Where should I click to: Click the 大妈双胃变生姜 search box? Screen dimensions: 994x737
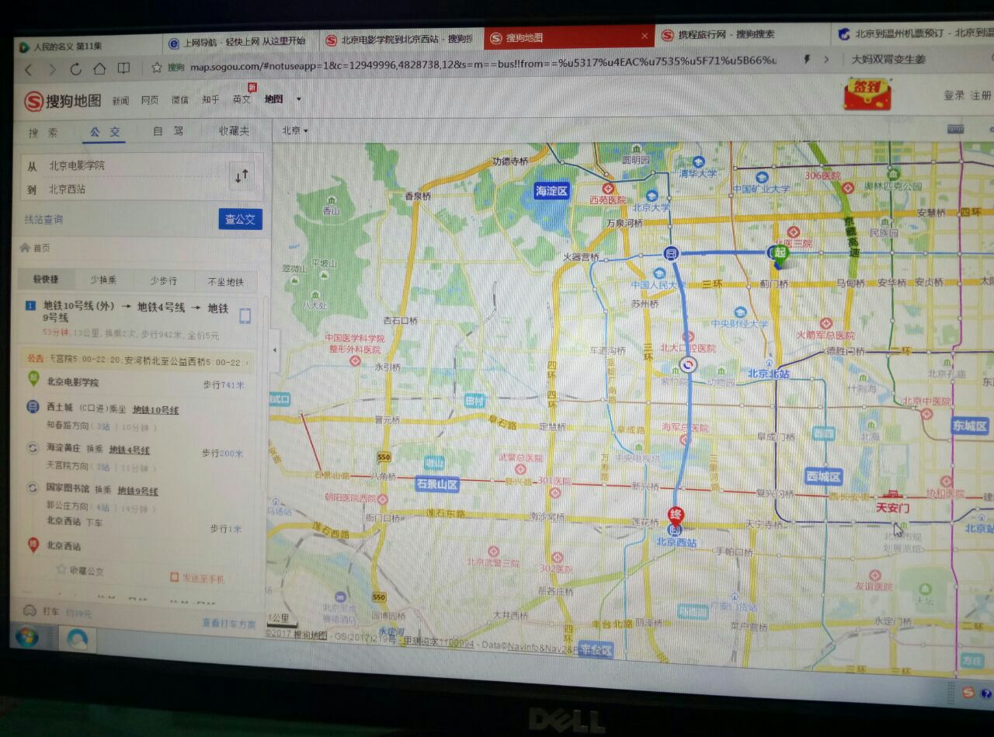916,58
